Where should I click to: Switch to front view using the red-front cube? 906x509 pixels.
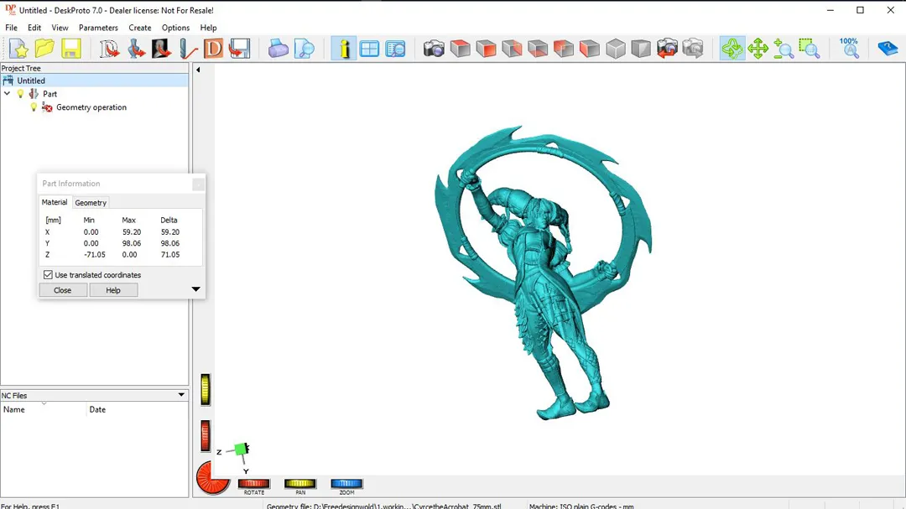click(x=486, y=49)
